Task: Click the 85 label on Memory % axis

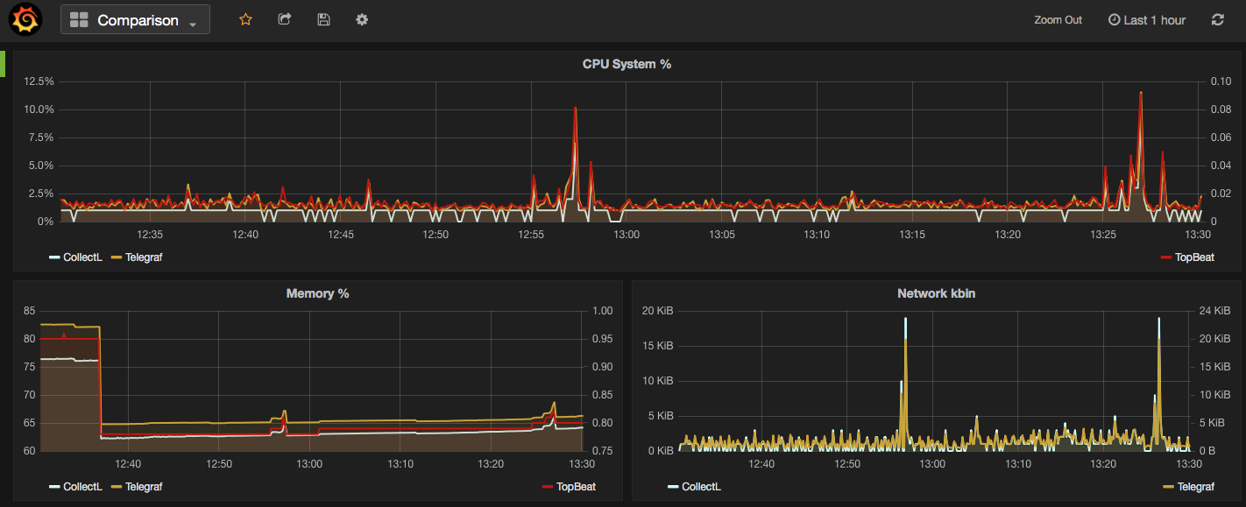Action: (x=30, y=311)
